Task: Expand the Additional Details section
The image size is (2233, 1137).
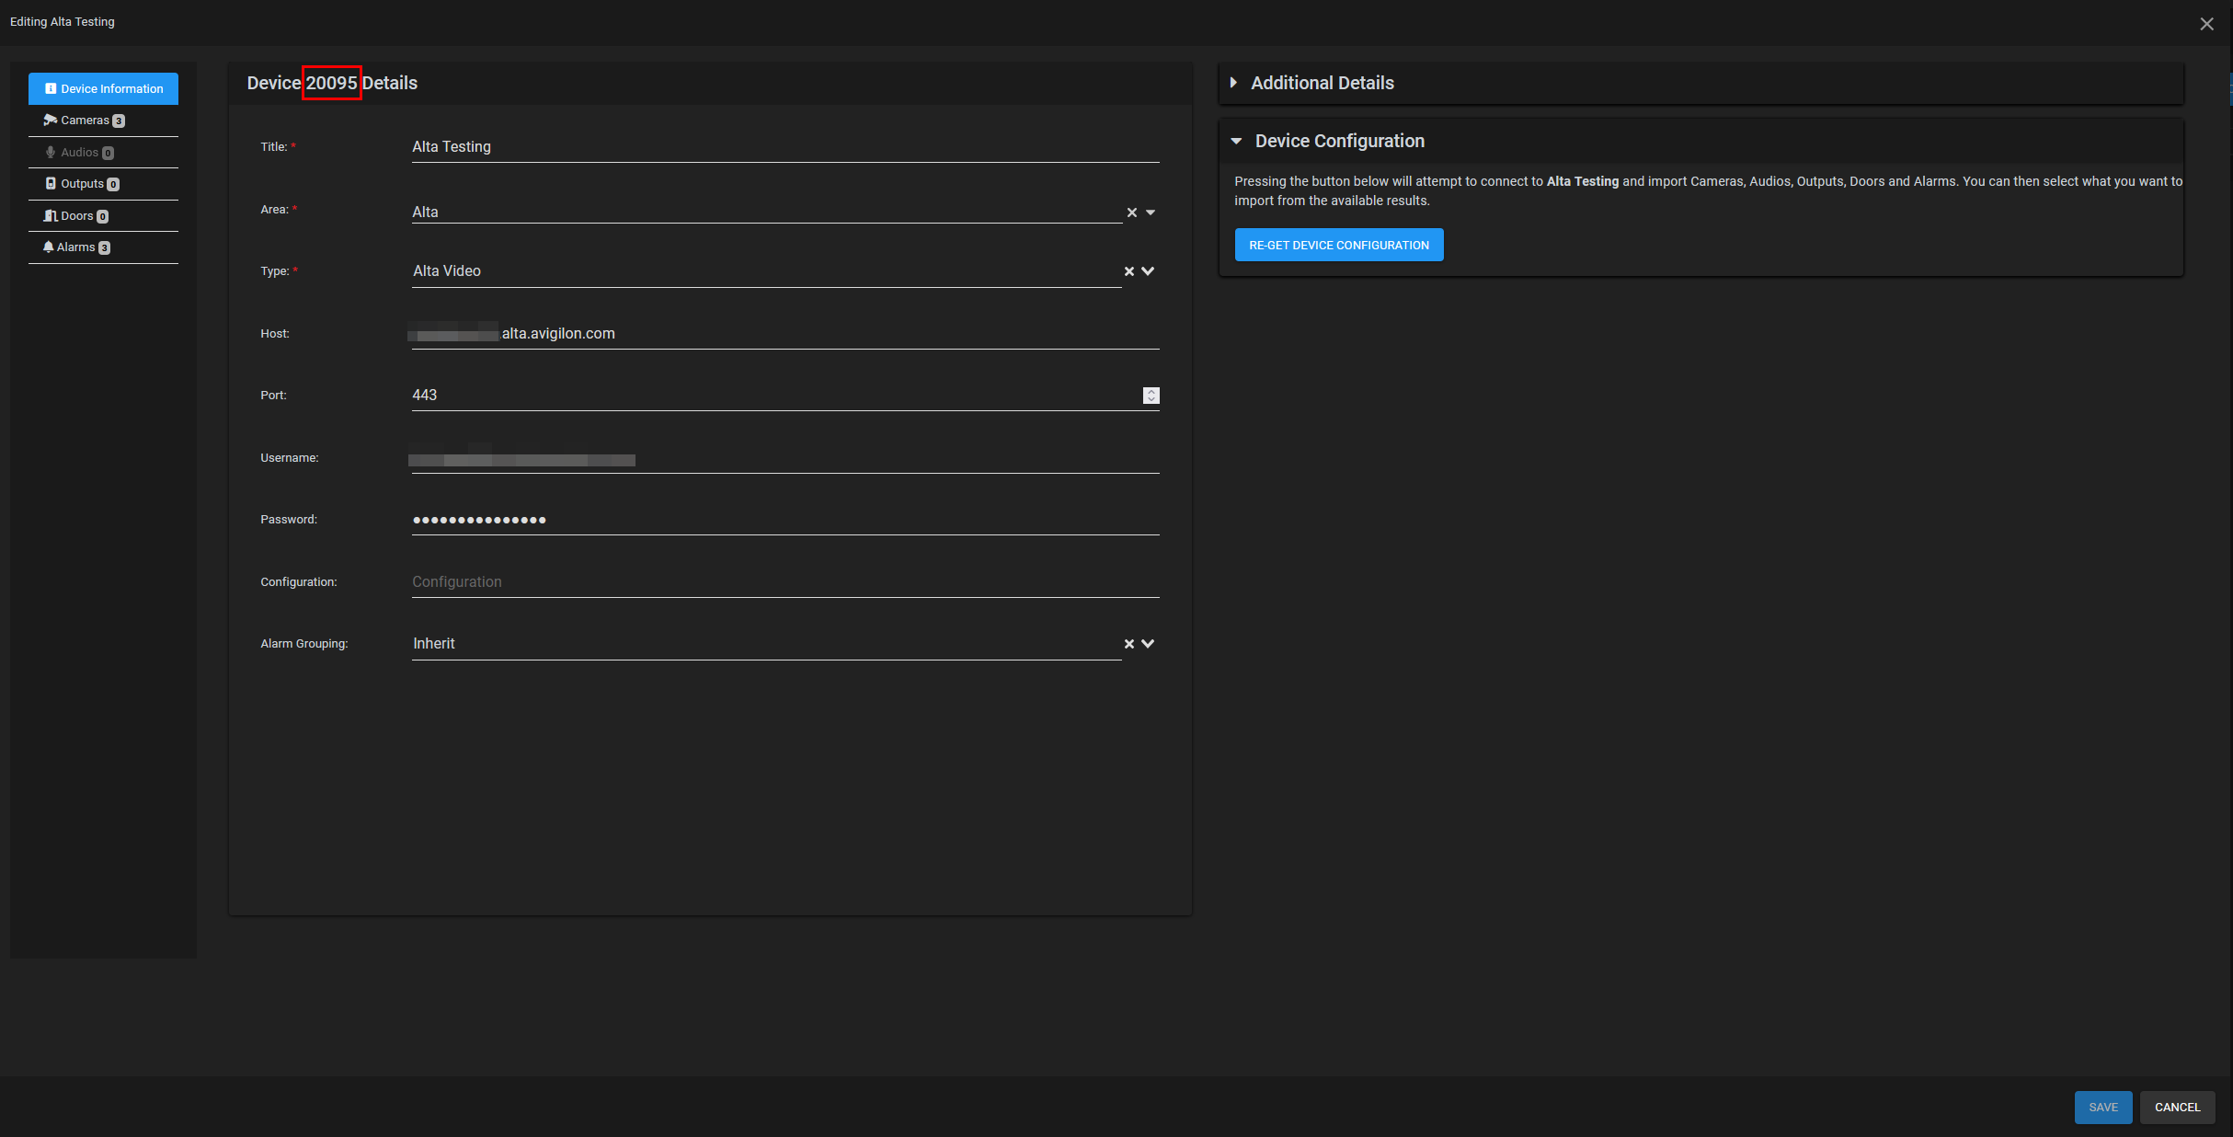Action: tap(1233, 83)
